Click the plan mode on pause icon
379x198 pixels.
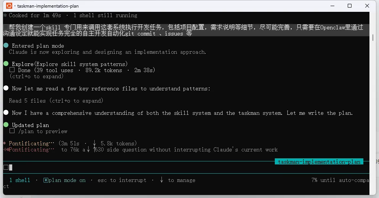pyautogui.click(x=46, y=180)
